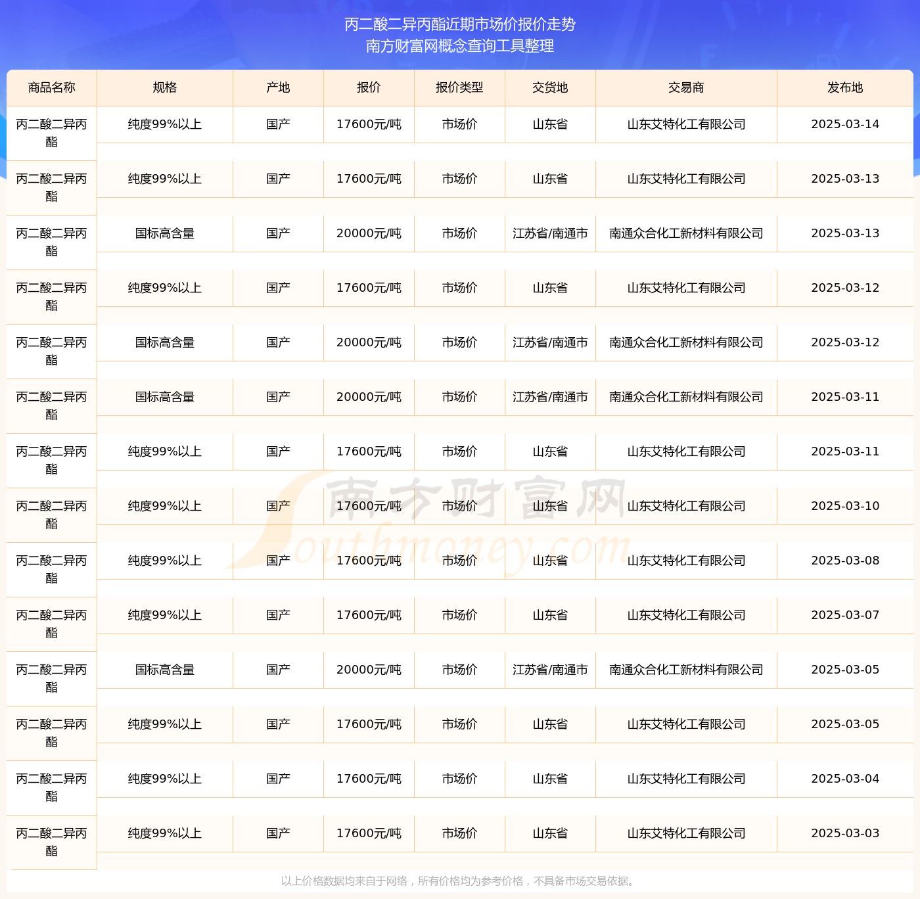Viewport: 920px width, 899px height.
Task: Click the disclaimer text at the bottom
Action: (x=459, y=881)
